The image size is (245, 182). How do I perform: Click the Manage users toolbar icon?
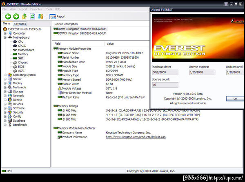pos(40,16)
